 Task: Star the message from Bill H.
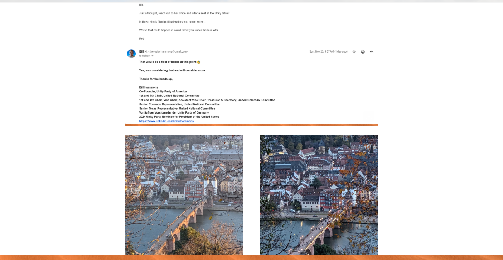click(x=354, y=52)
